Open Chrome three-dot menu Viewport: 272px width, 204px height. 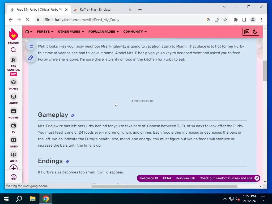pyautogui.click(x=261, y=20)
